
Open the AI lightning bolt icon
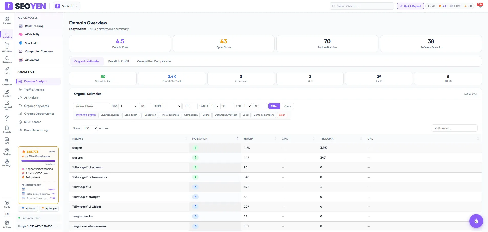(x=7, y=118)
